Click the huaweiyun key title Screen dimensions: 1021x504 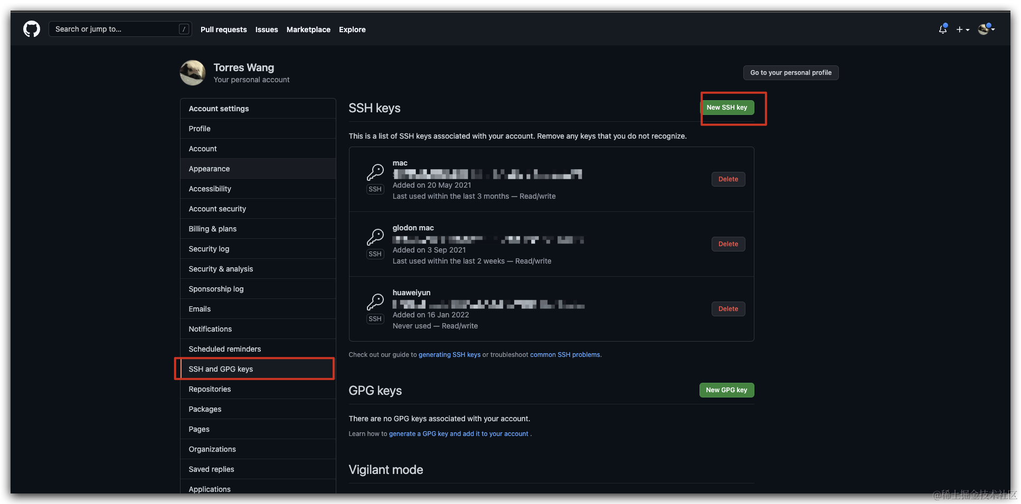coord(411,293)
